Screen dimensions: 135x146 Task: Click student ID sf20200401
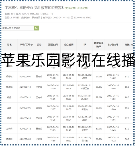coord(25,77)
